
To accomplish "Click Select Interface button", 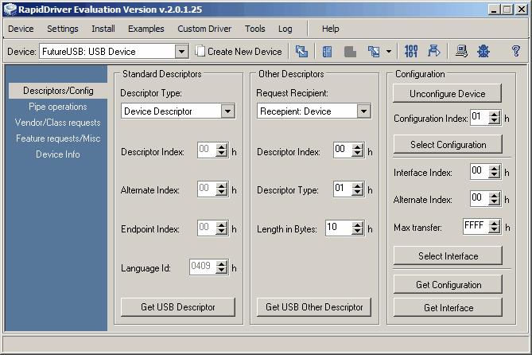I will click(x=448, y=256).
